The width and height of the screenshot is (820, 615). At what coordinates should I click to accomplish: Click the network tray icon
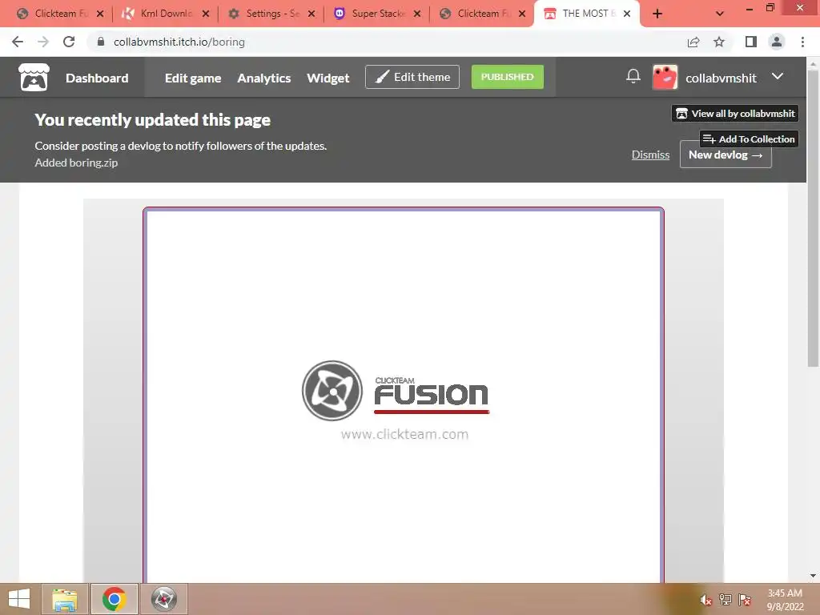tap(726, 600)
